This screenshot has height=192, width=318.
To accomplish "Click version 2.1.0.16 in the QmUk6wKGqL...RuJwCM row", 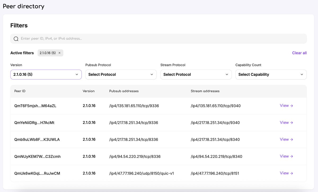I will click(89, 173).
